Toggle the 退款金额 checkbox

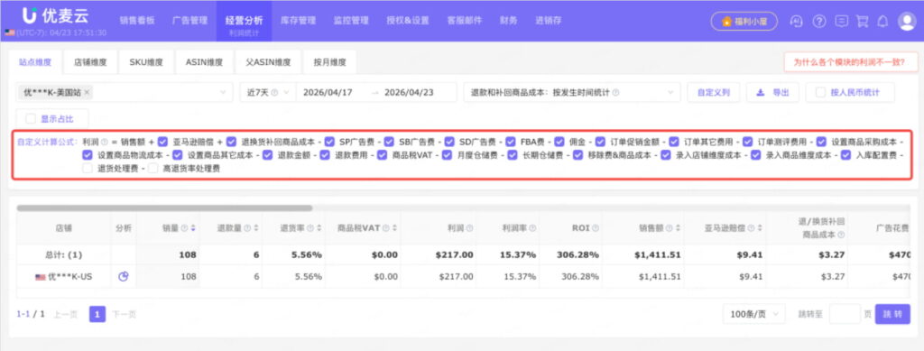[267, 155]
